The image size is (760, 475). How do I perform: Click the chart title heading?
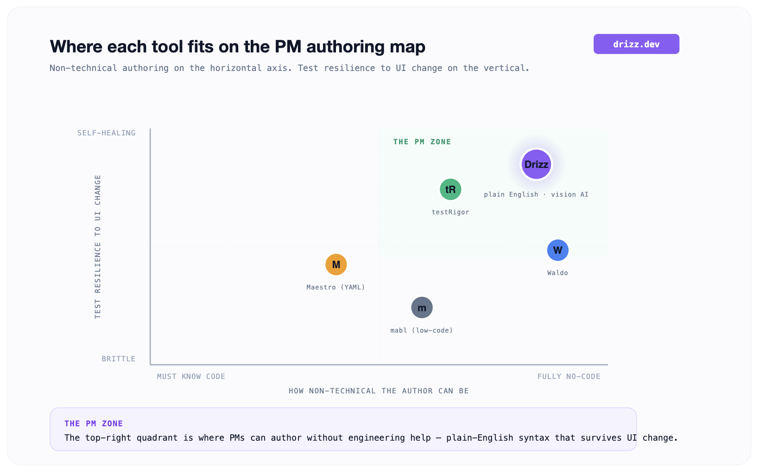(x=237, y=46)
